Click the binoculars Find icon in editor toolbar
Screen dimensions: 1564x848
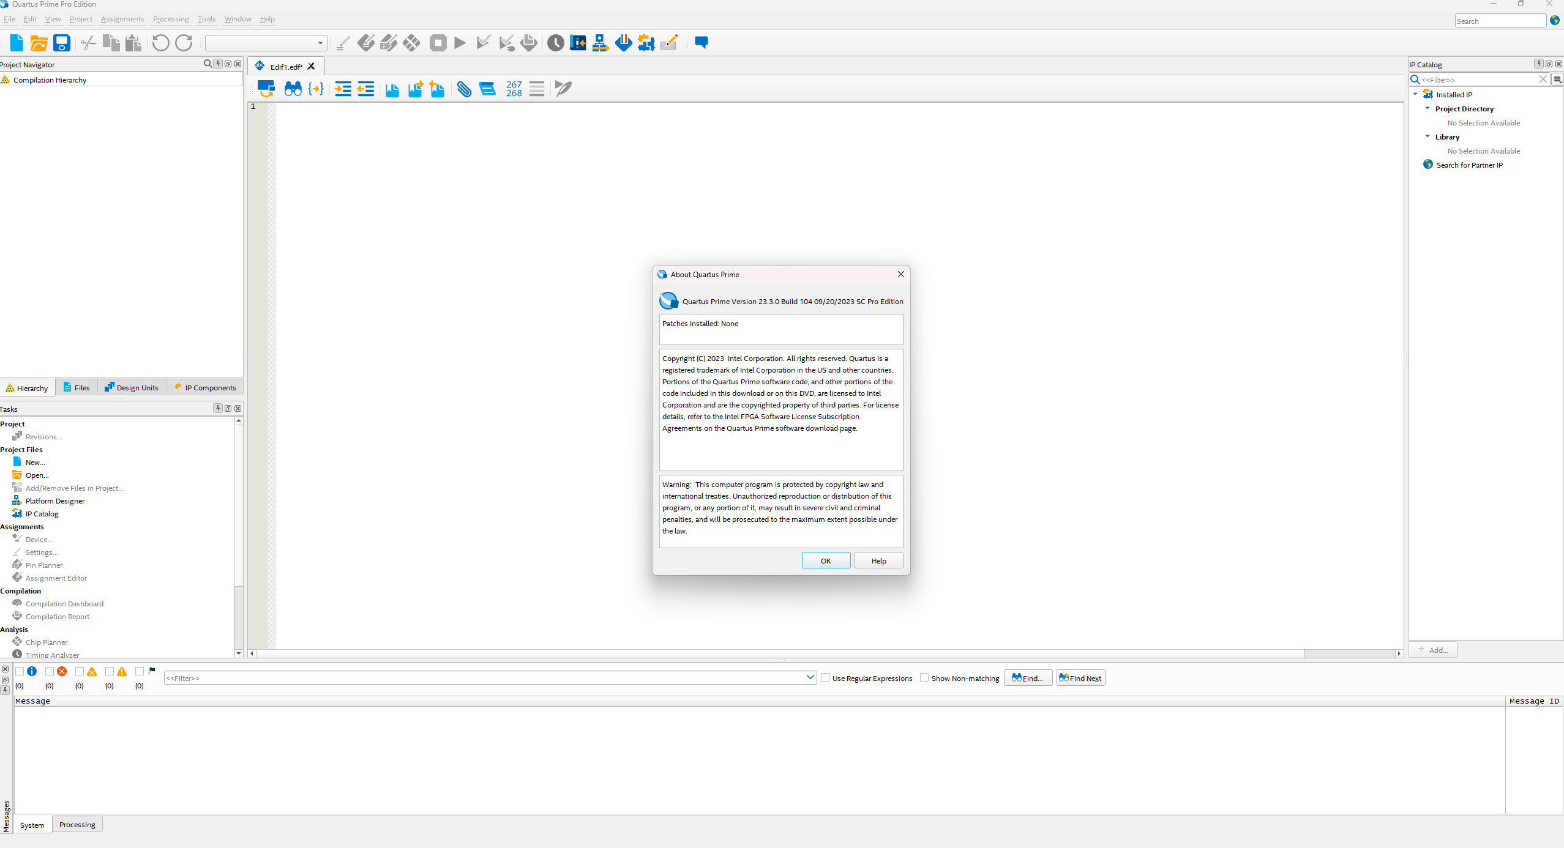(x=293, y=89)
